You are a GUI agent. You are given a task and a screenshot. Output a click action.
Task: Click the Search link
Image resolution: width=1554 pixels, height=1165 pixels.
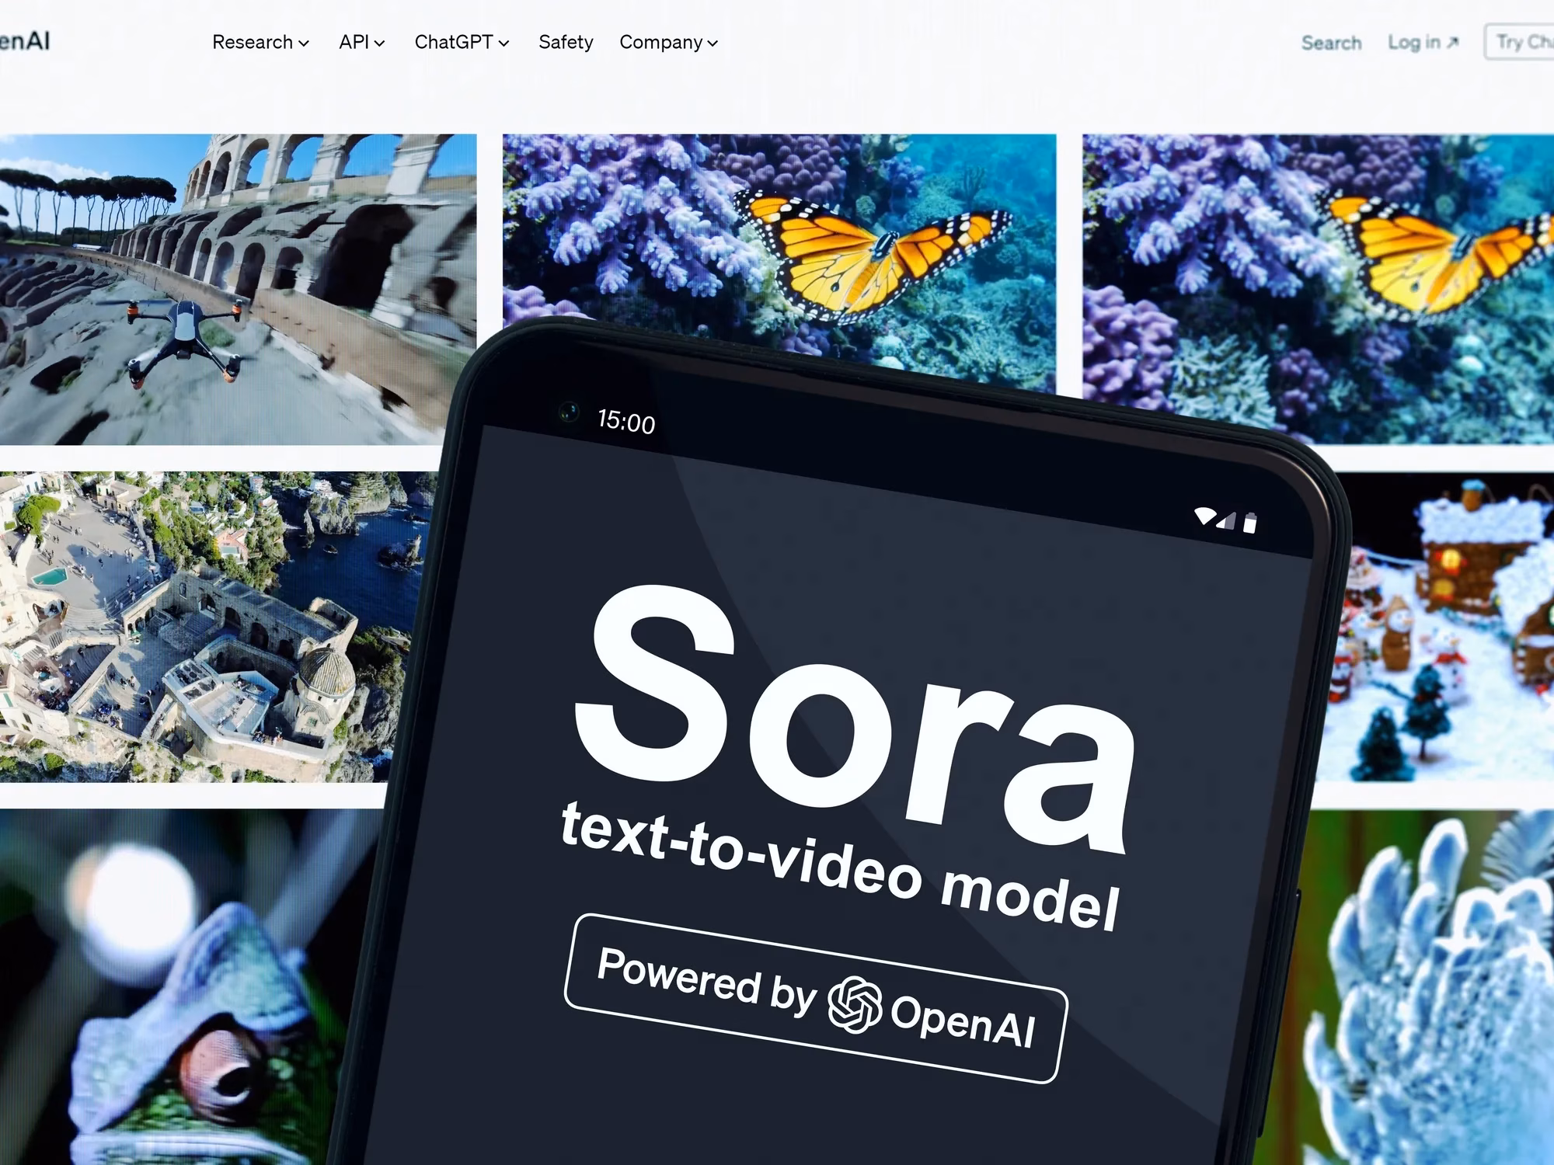(1331, 43)
